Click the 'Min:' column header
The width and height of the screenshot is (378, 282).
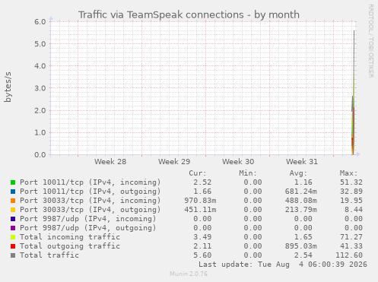tap(248, 173)
